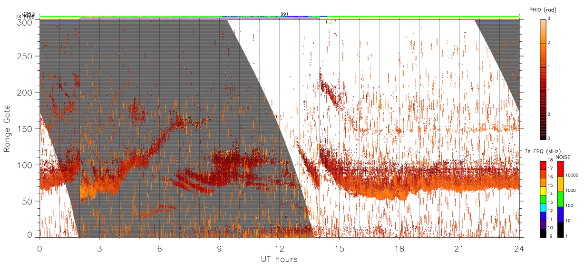Click the black NOISE swatch between 1 and 10
This screenshot has height=269, width=584.
click(x=561, y=229)
